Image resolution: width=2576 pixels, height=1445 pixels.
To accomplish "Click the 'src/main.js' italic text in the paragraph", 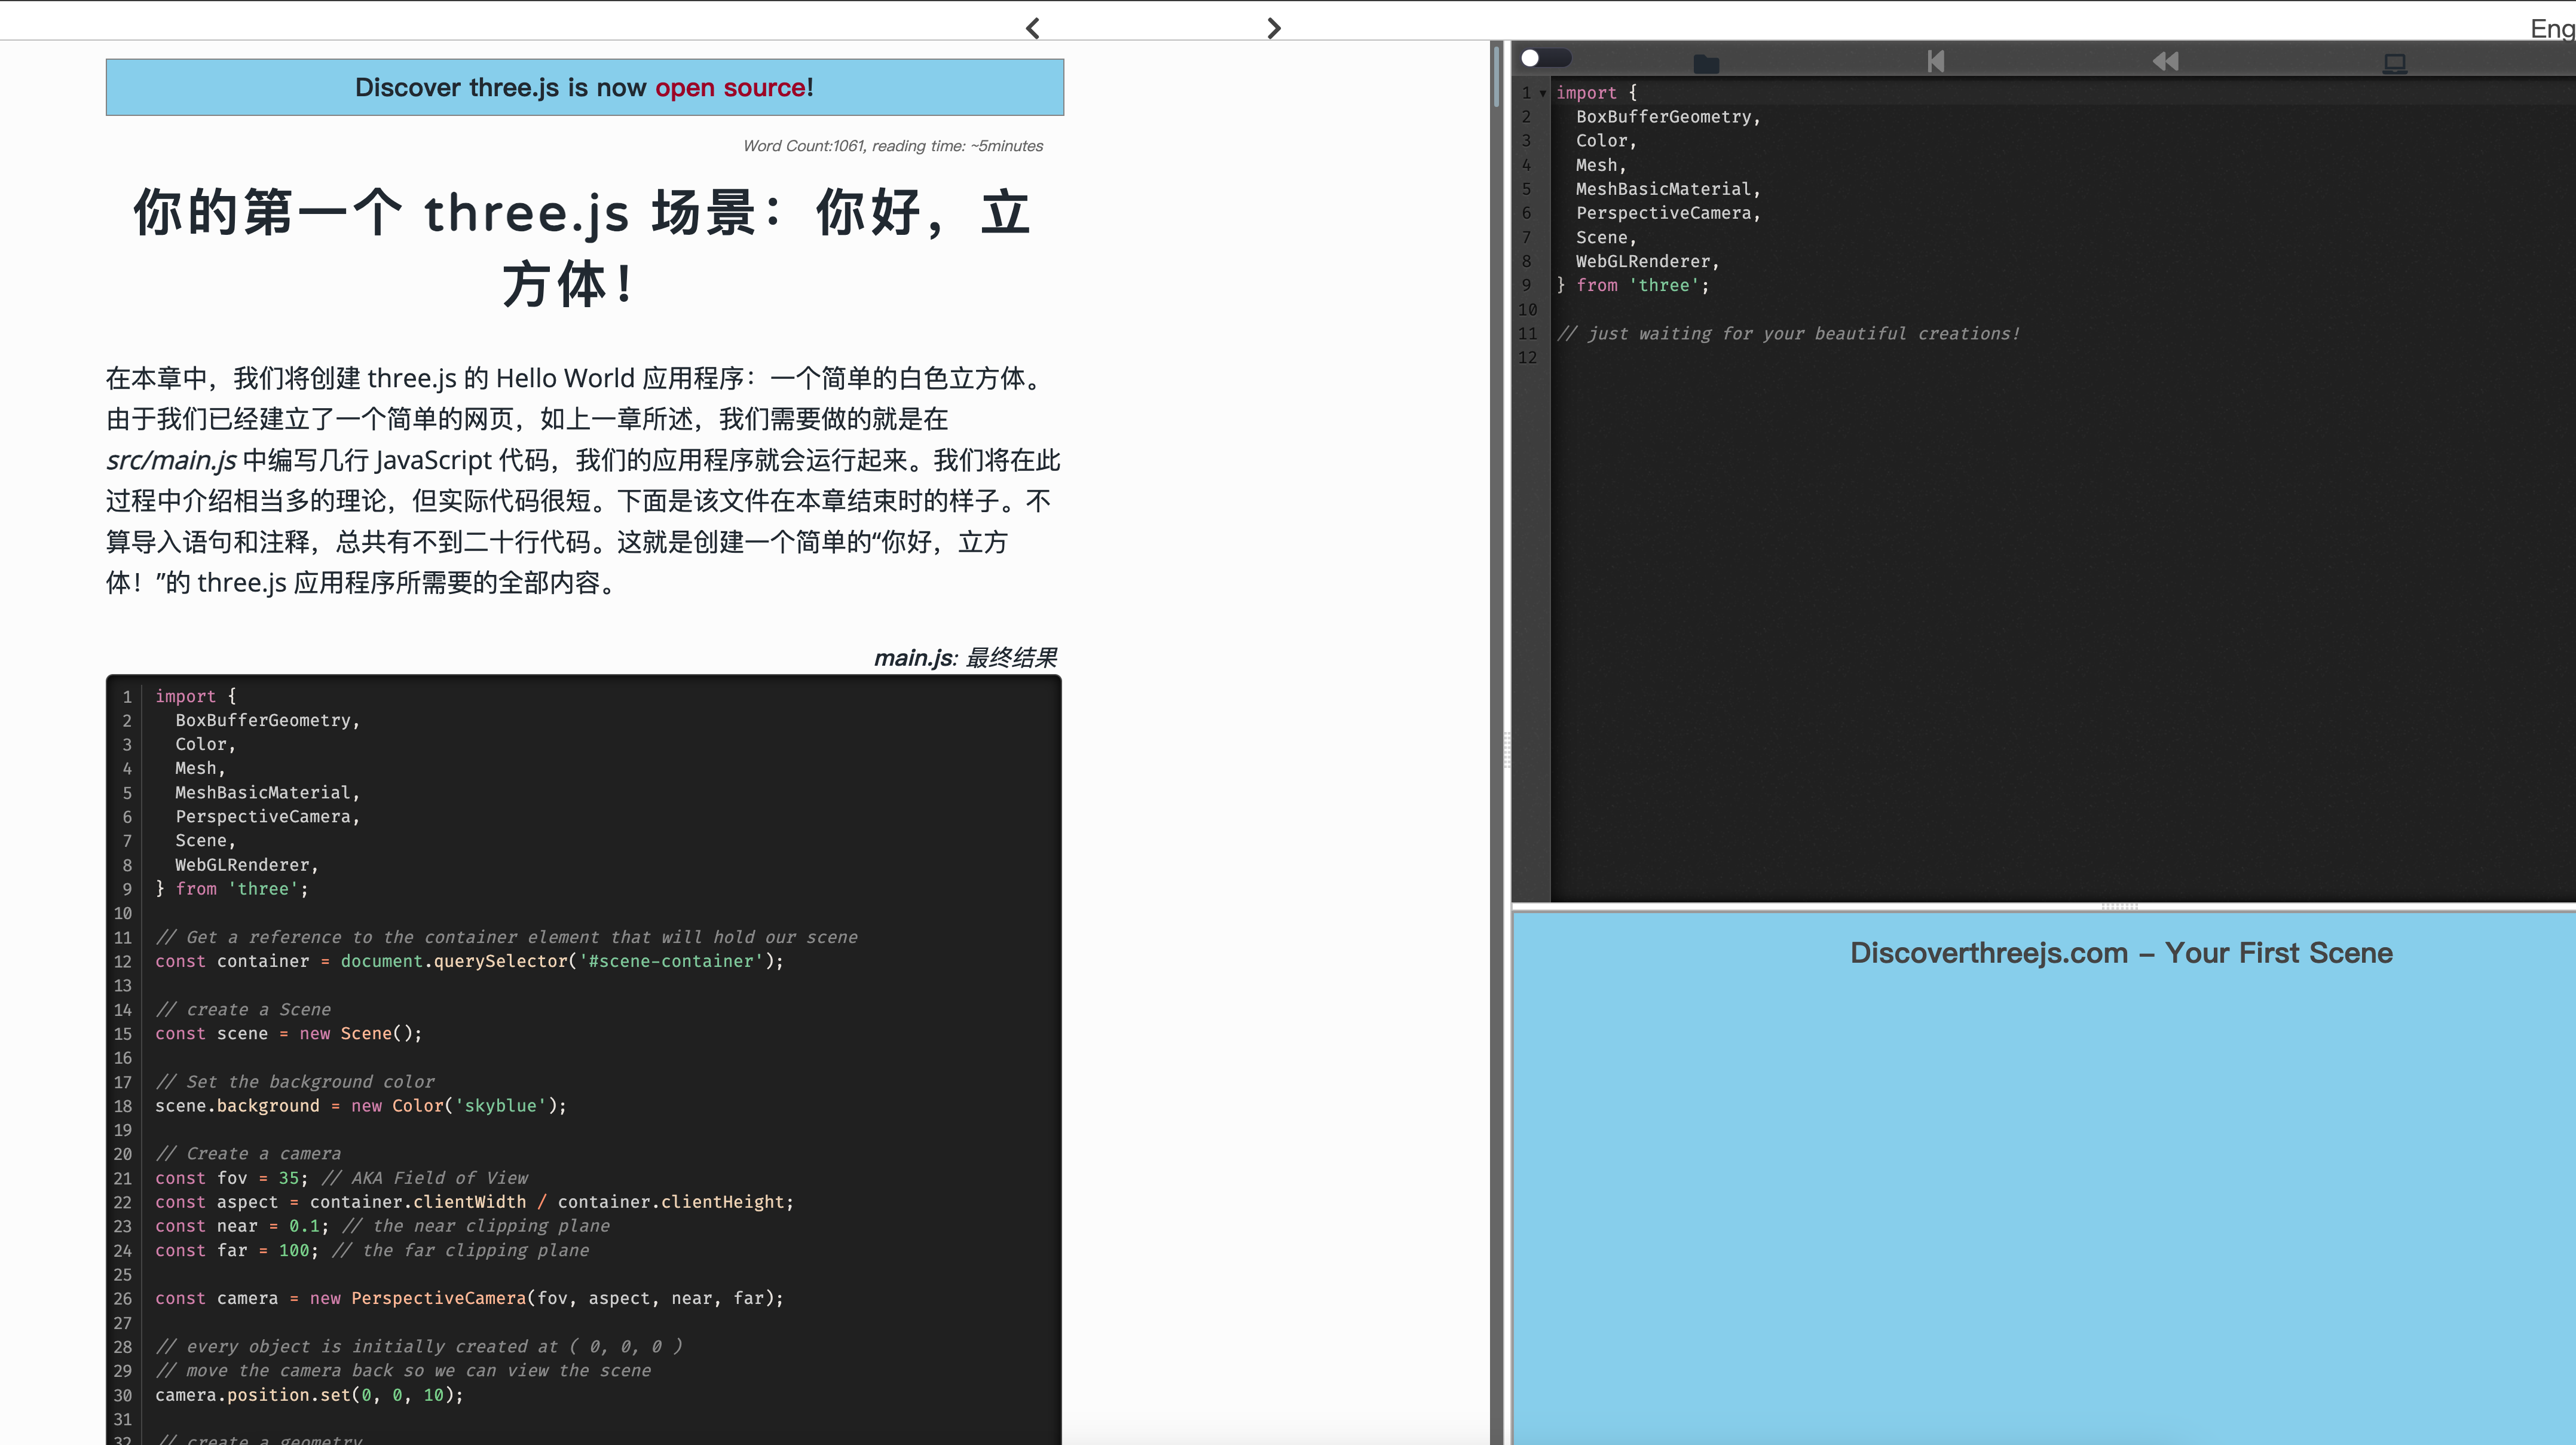I will [171, 460].
